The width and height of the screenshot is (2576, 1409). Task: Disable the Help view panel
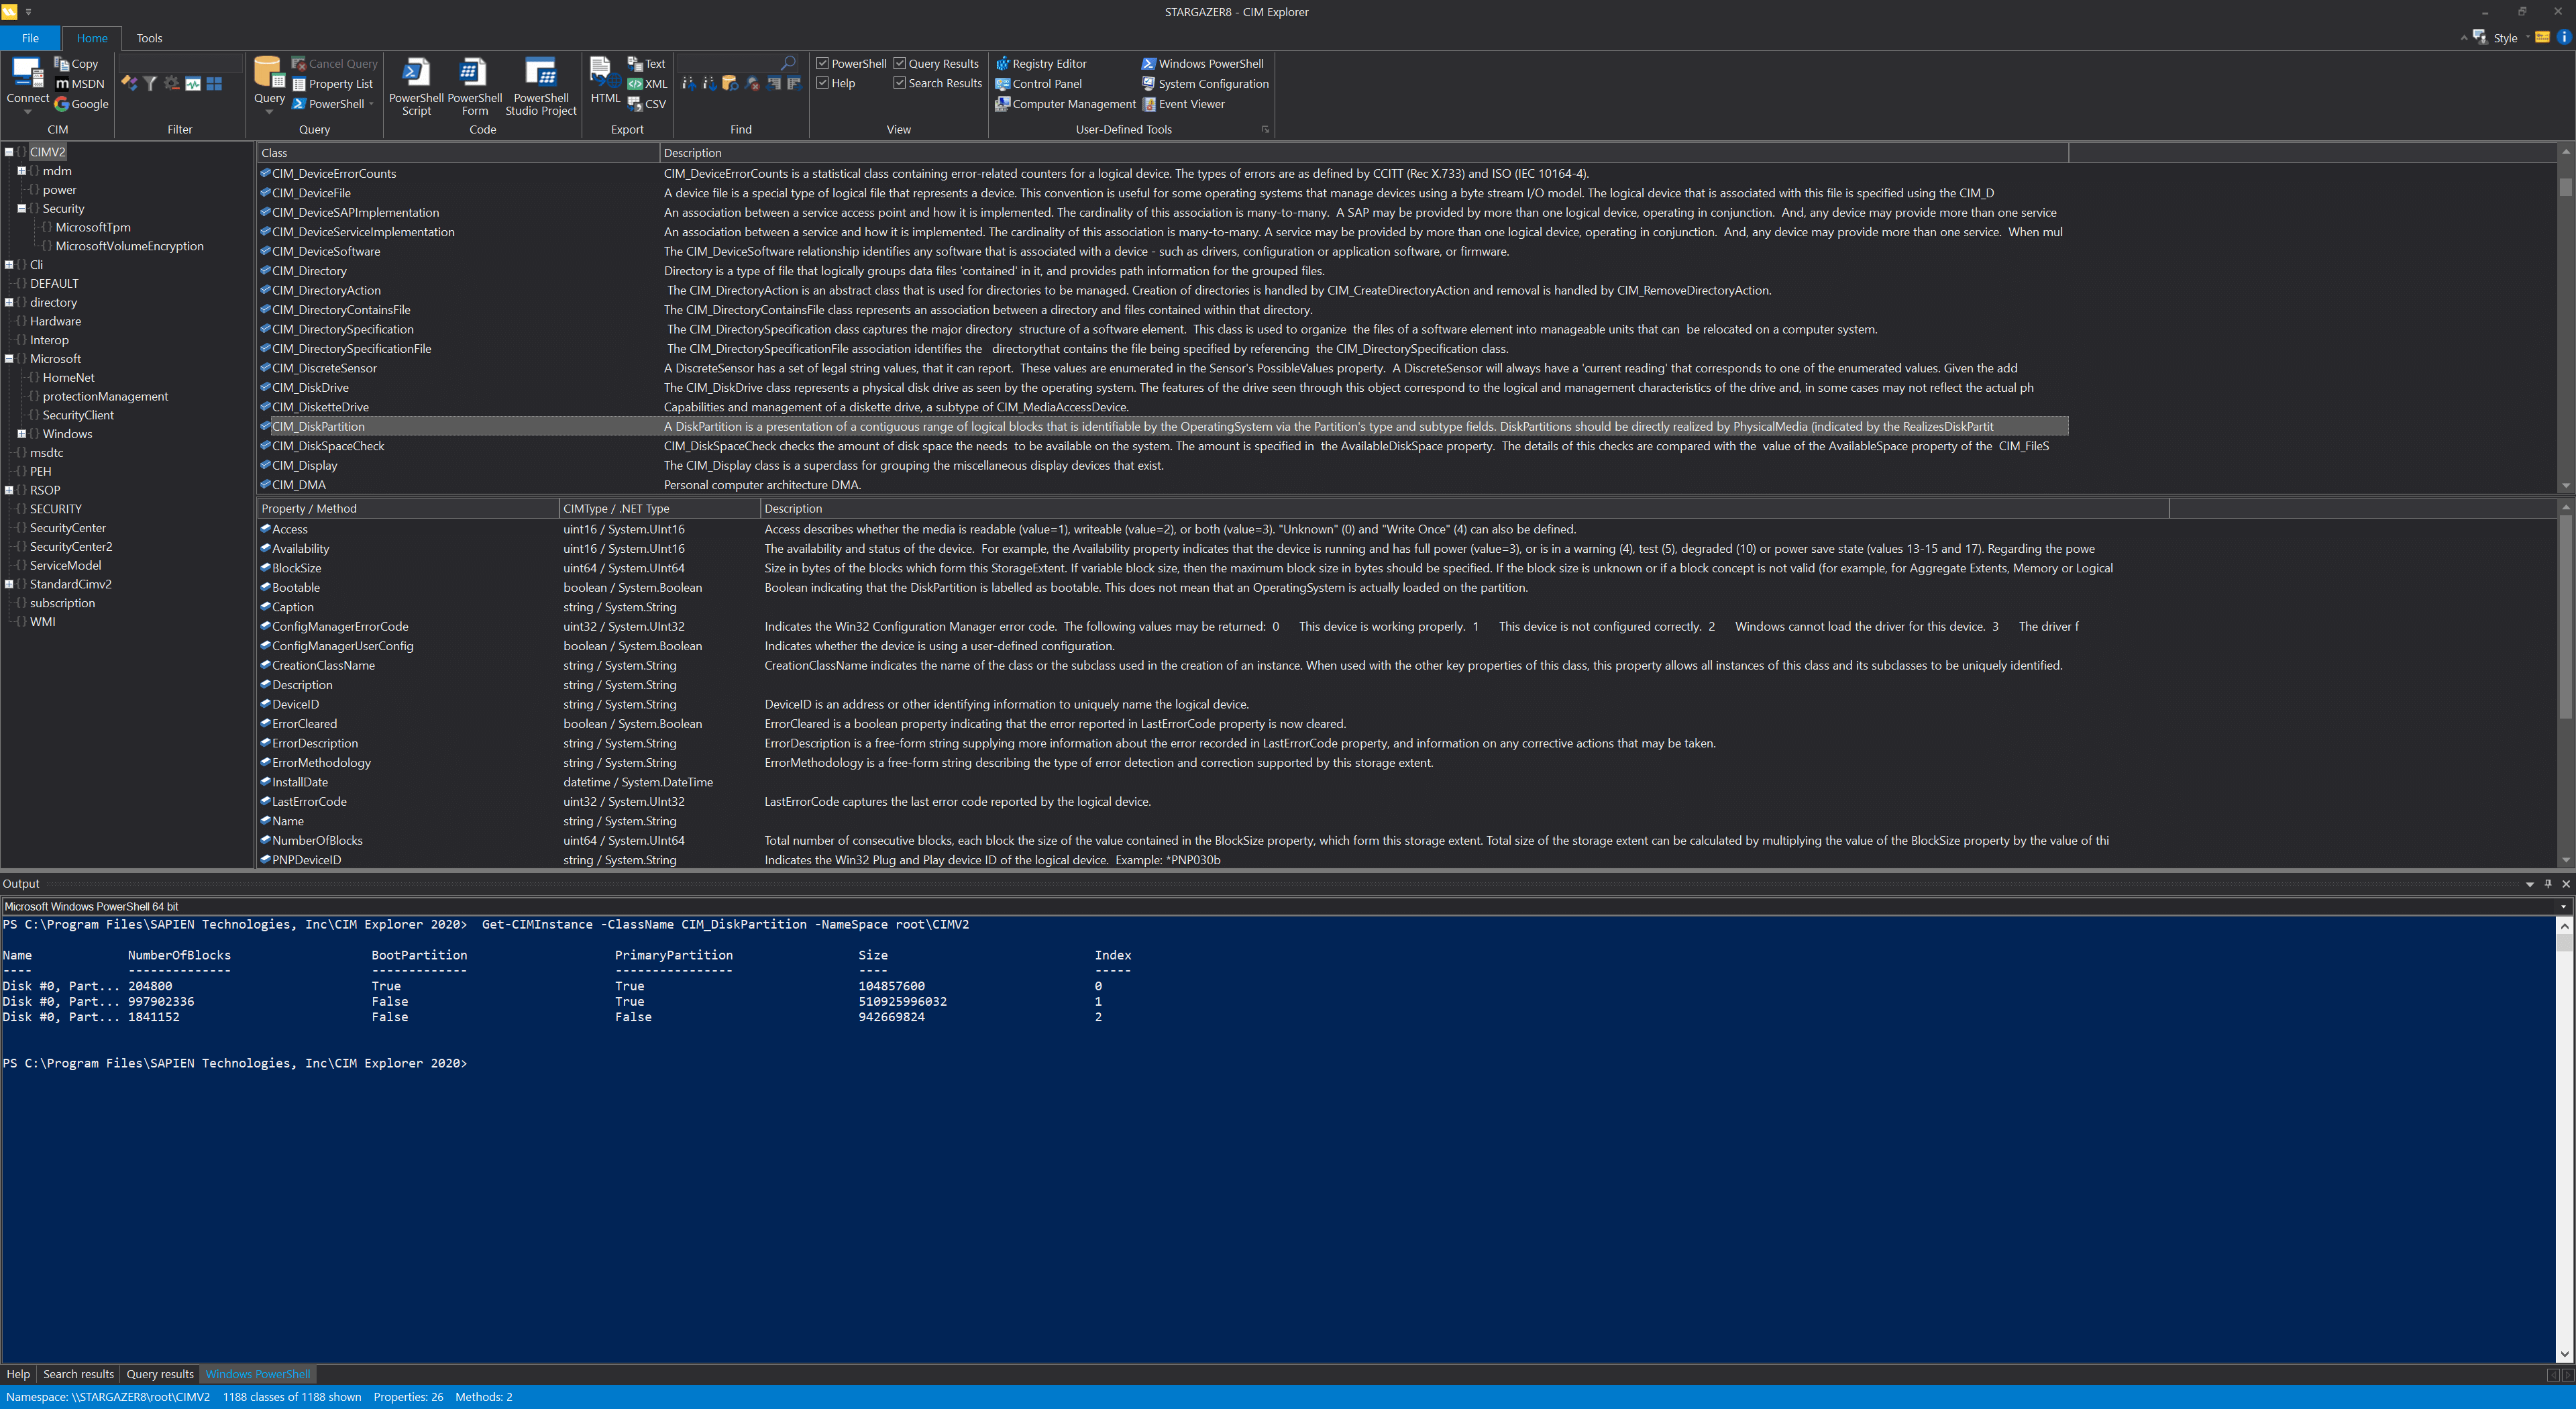pyautogui.click(x=822, y=83)
